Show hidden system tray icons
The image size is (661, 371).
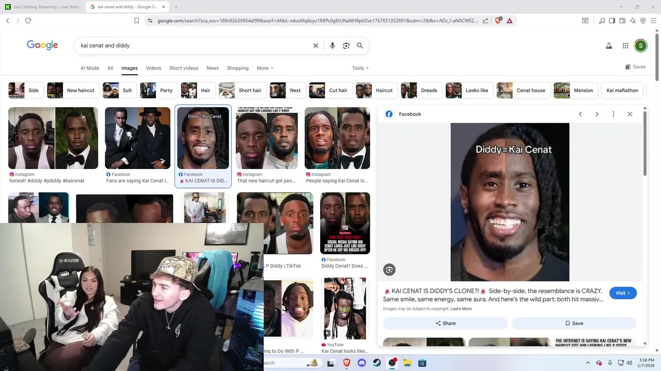click(x=588, y=363)
